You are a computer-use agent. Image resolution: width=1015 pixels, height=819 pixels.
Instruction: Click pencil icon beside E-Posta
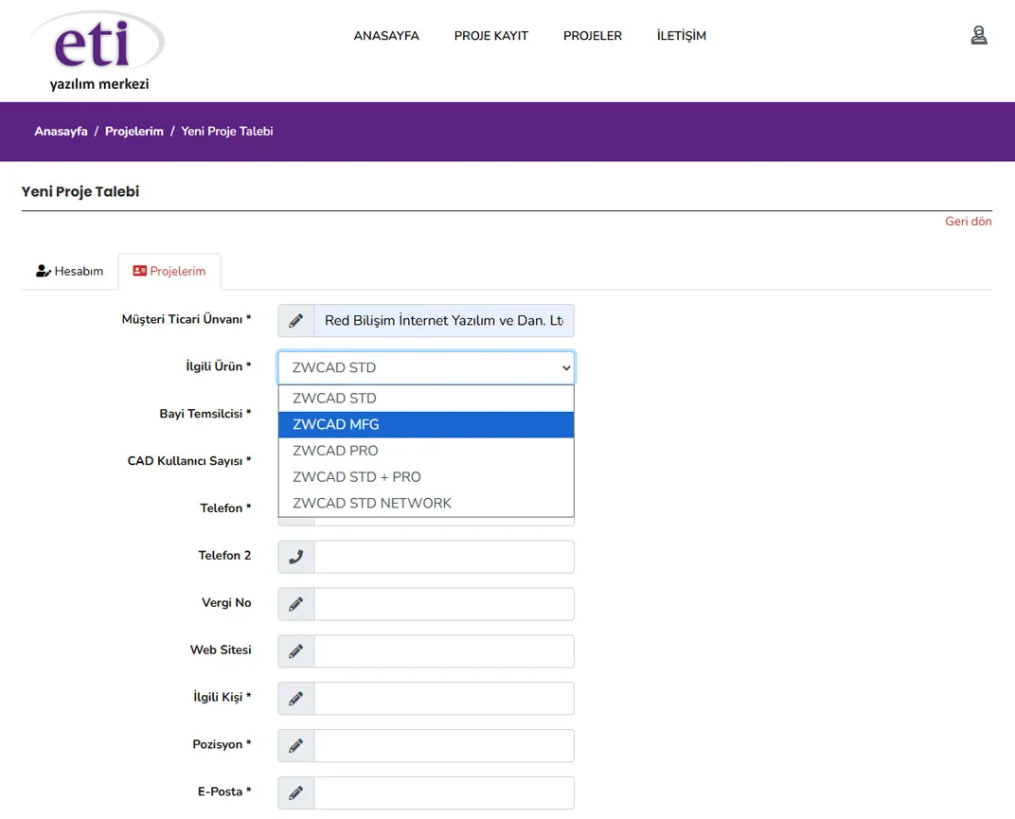(295, 793)
